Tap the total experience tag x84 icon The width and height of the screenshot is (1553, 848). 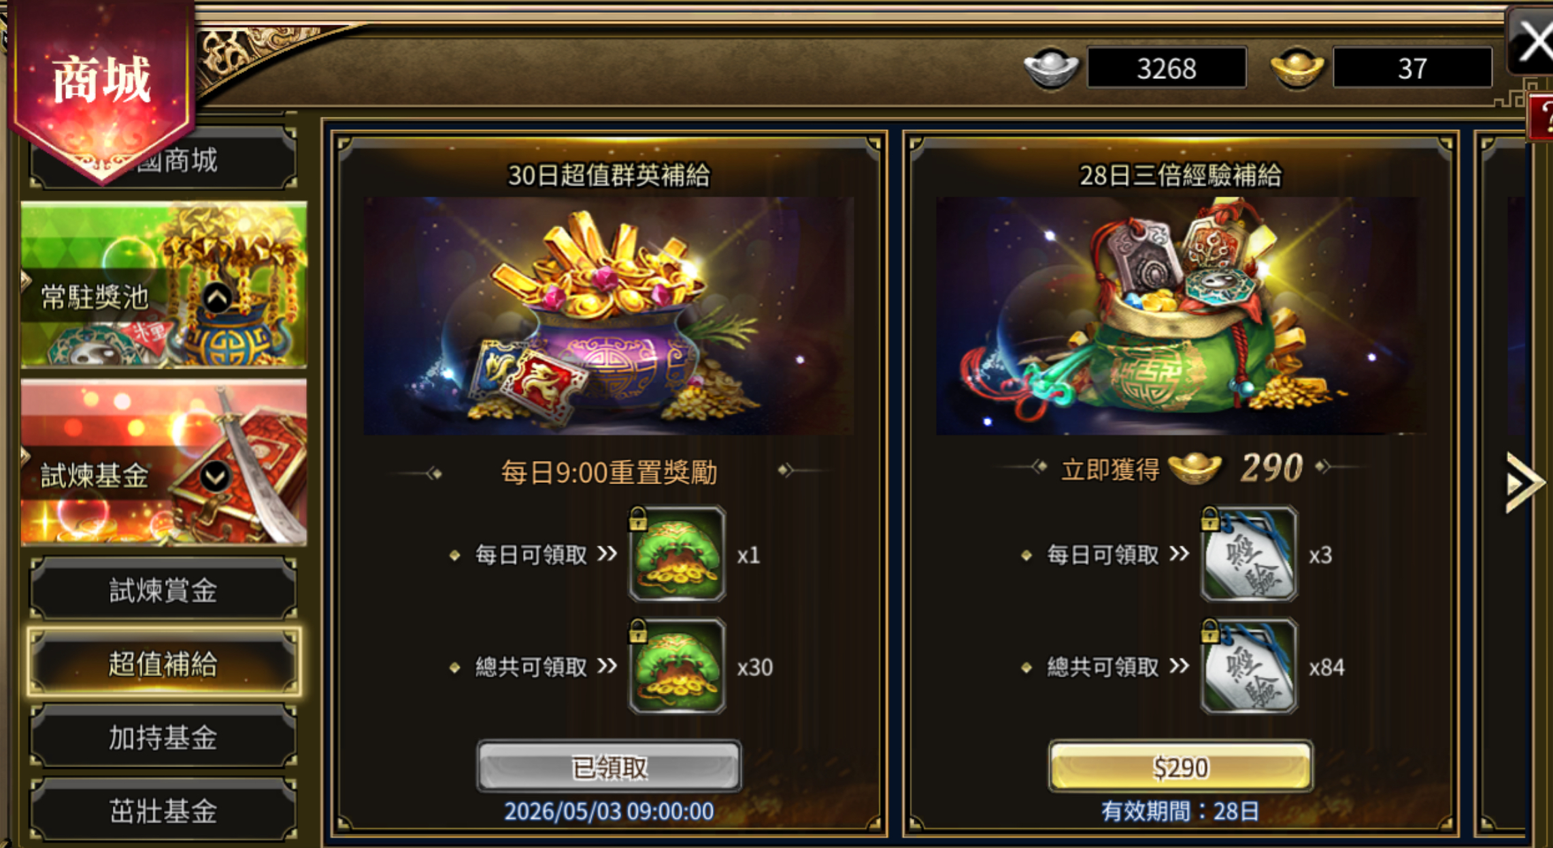[x=1249, y=667]
